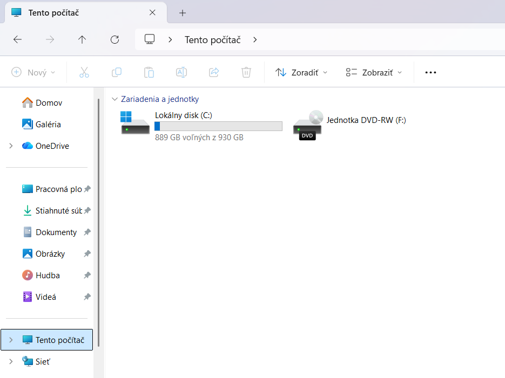Select Galéria in the navigation pane
This screenshot has height=378, width=505.
[48, 125]
